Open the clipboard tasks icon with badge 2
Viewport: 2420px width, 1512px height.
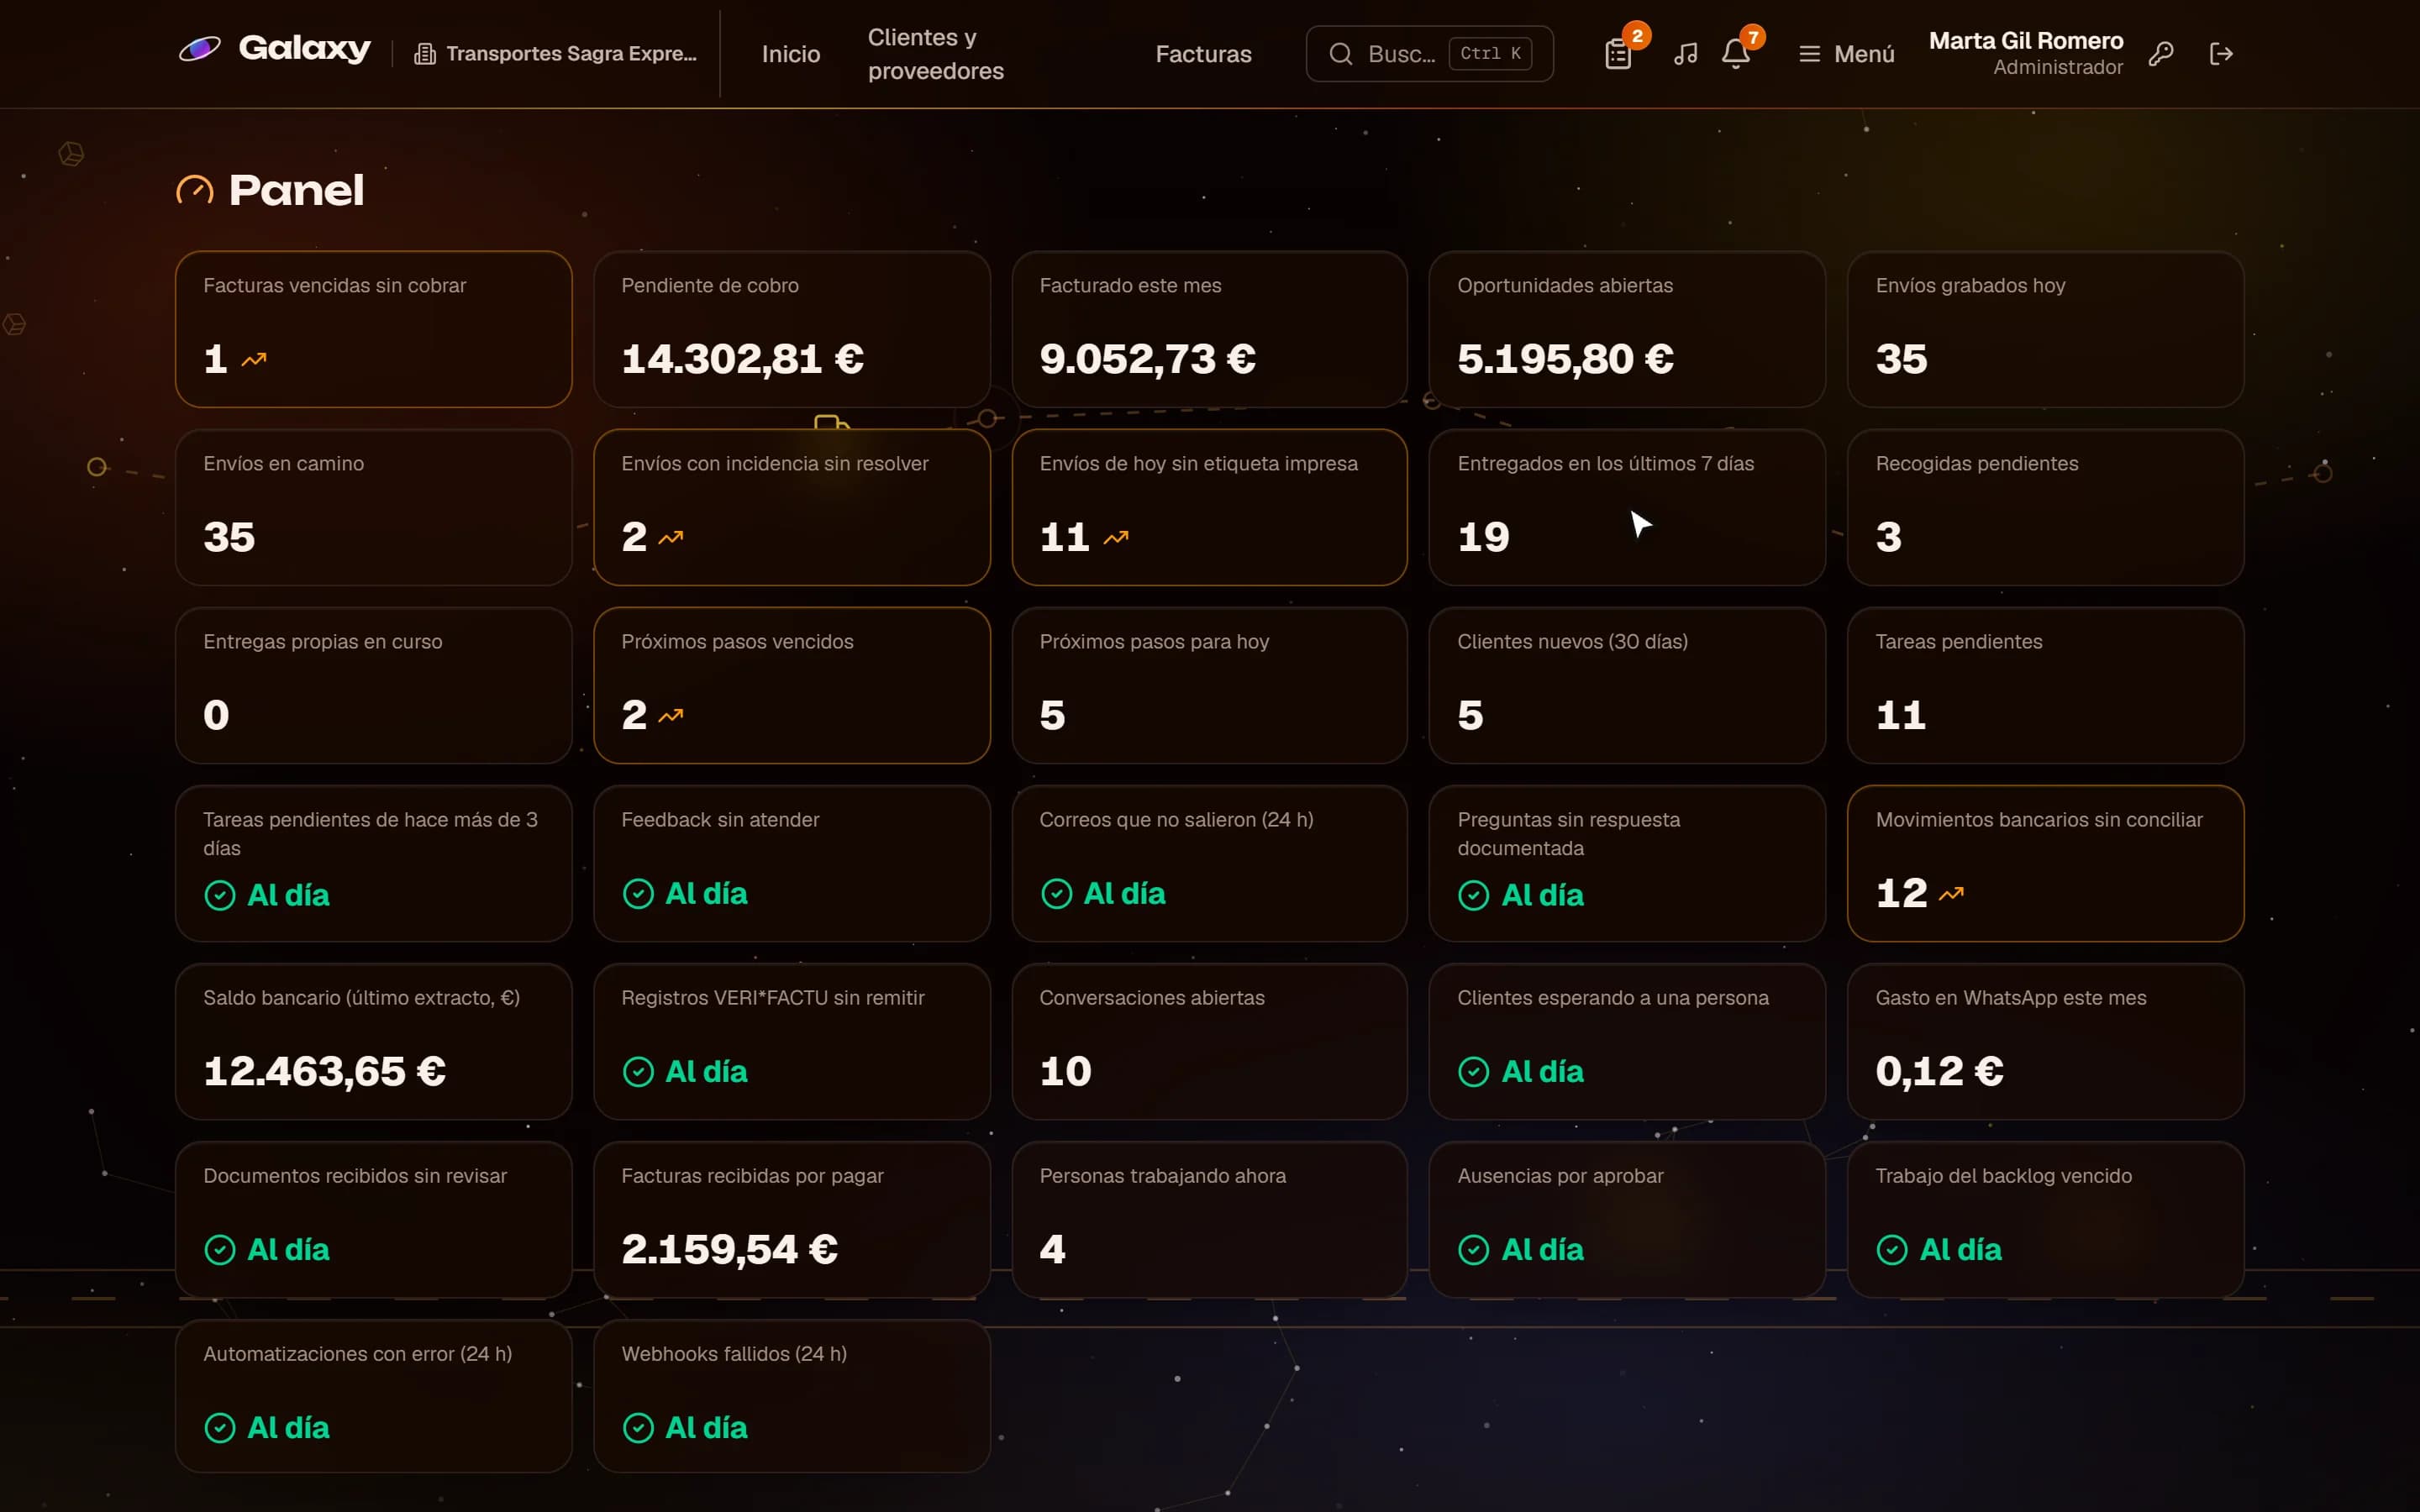1618,54
